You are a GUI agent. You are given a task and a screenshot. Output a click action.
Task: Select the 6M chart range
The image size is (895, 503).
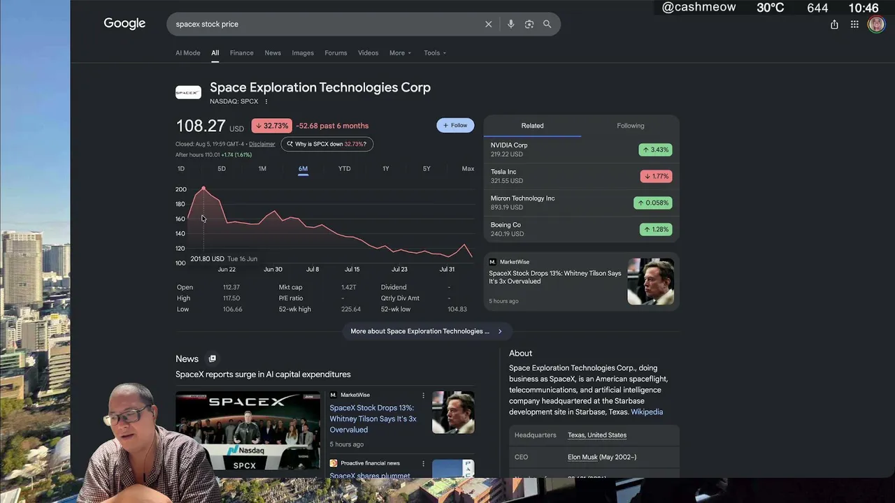tap(303, 168)
